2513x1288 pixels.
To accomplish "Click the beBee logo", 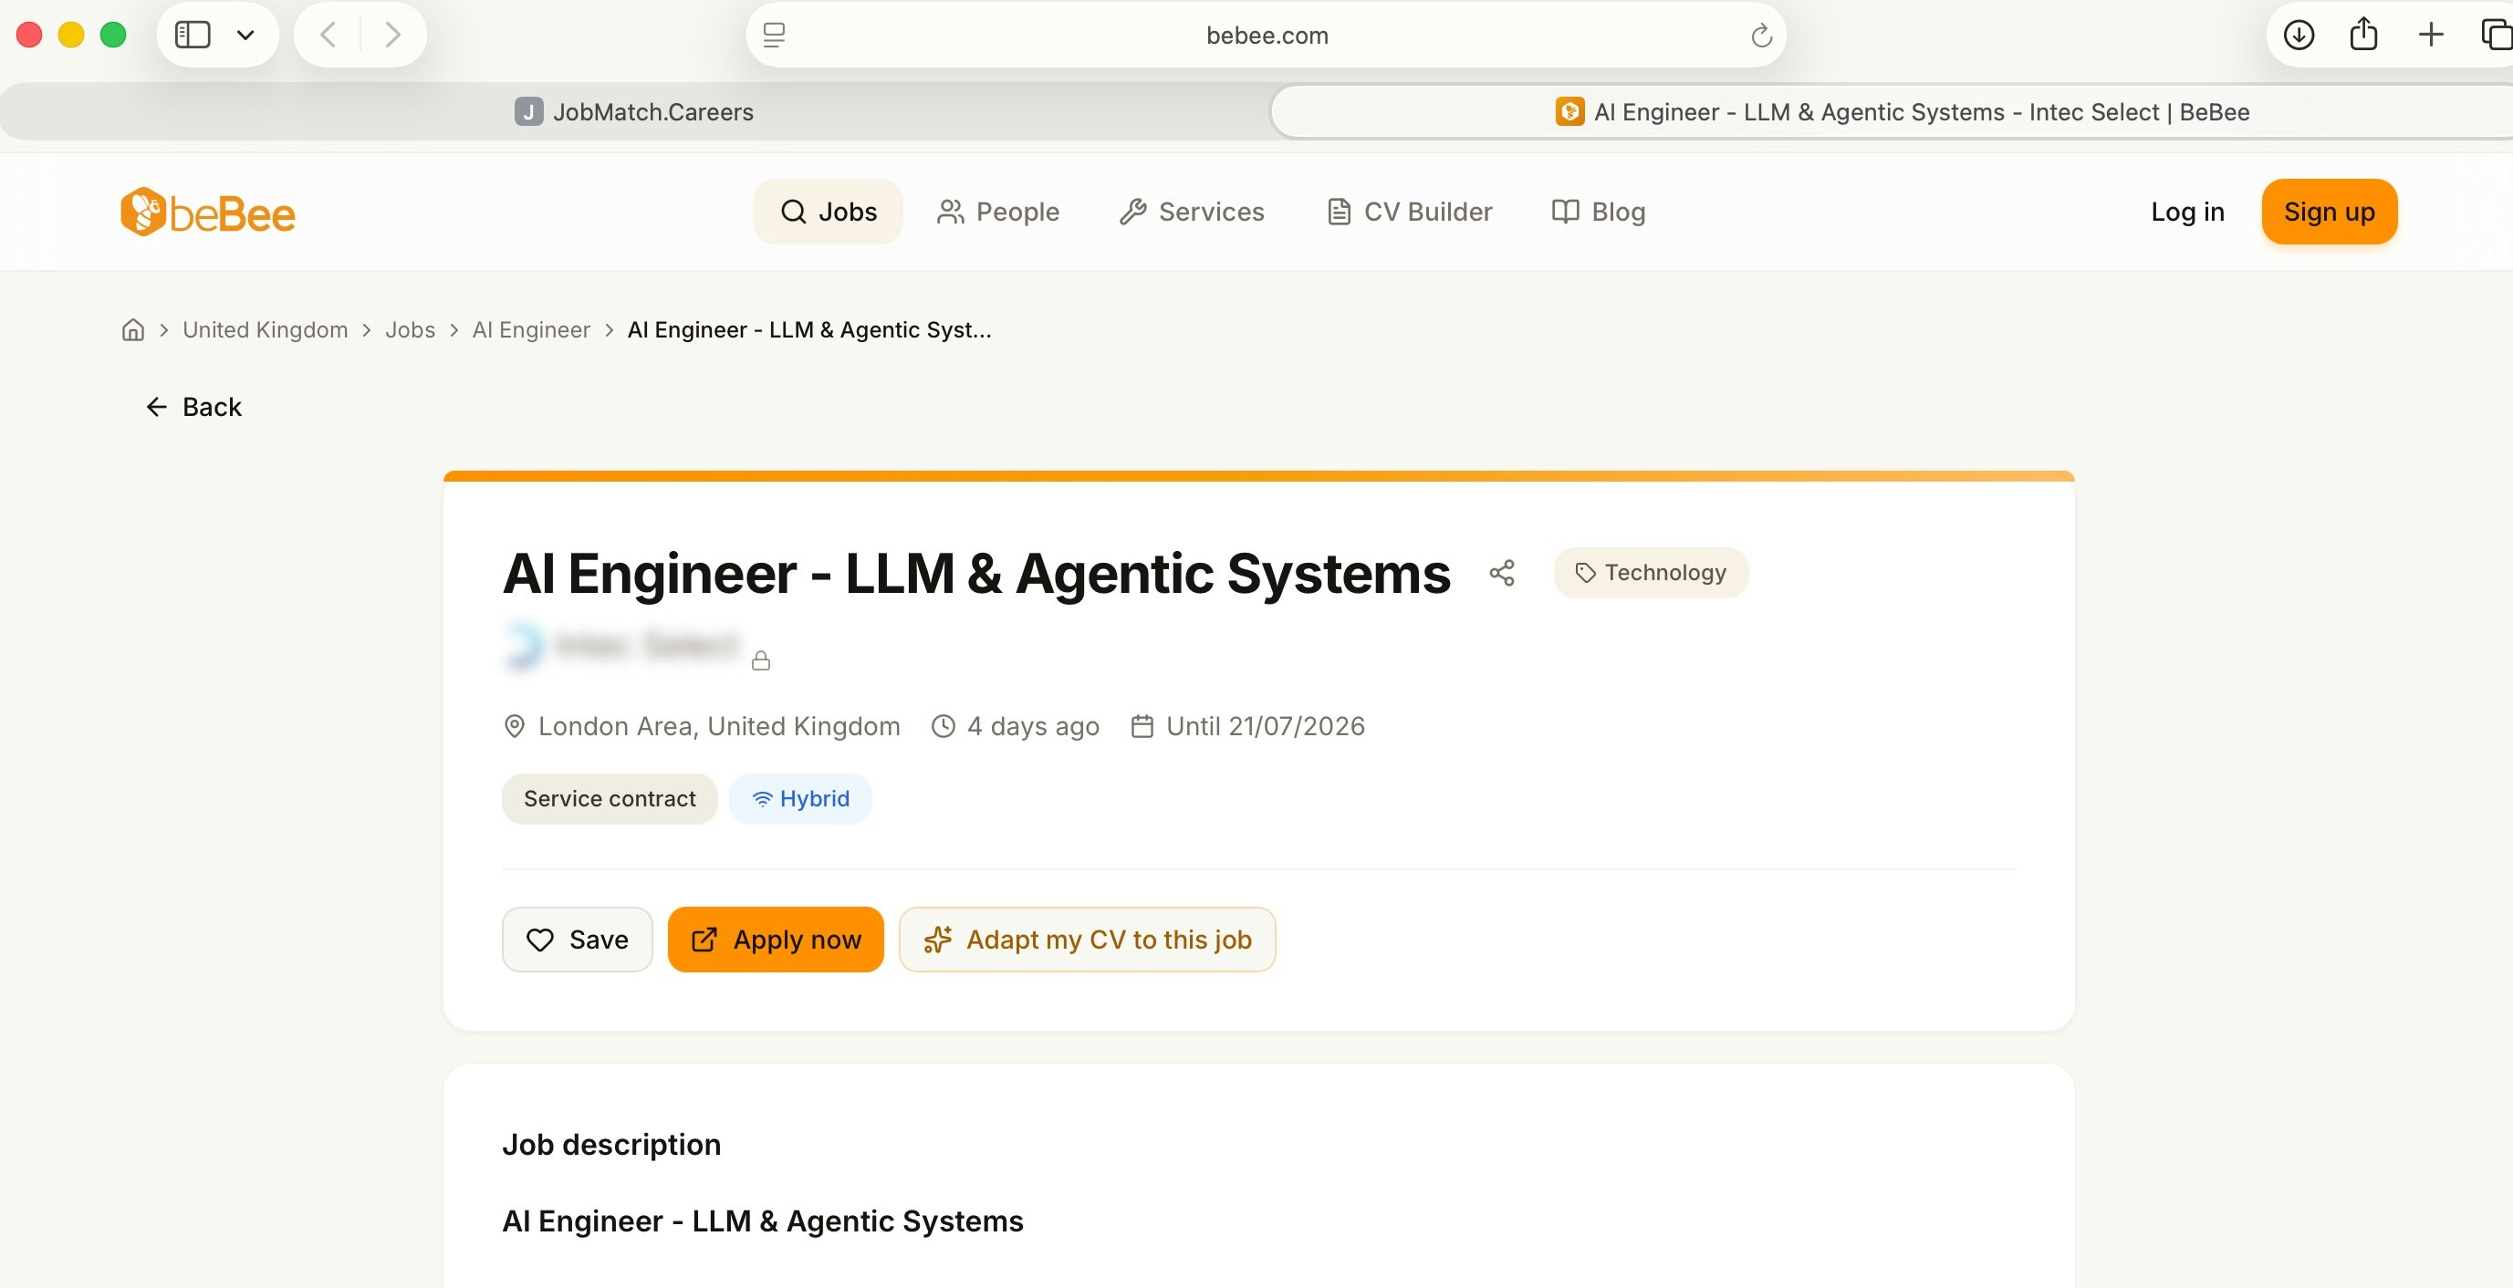I will click(x=208, y=213).
